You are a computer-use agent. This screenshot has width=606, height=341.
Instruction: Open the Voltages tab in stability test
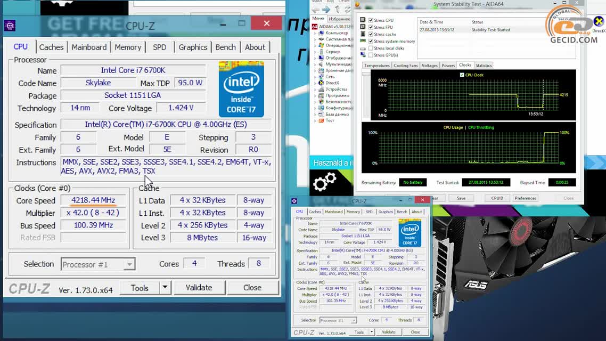pos(429,66)
